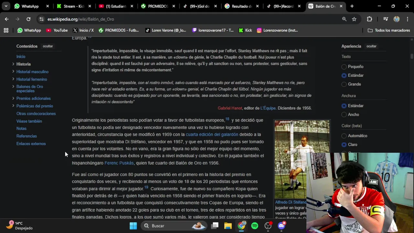Go to Notas section
The image size is (414, 233).
tap(21, 128)
